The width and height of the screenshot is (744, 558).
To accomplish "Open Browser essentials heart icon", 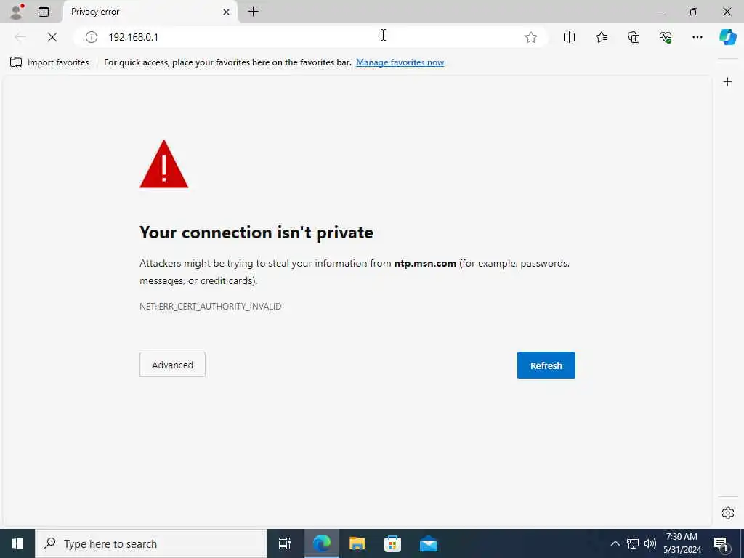I will 666,37.
